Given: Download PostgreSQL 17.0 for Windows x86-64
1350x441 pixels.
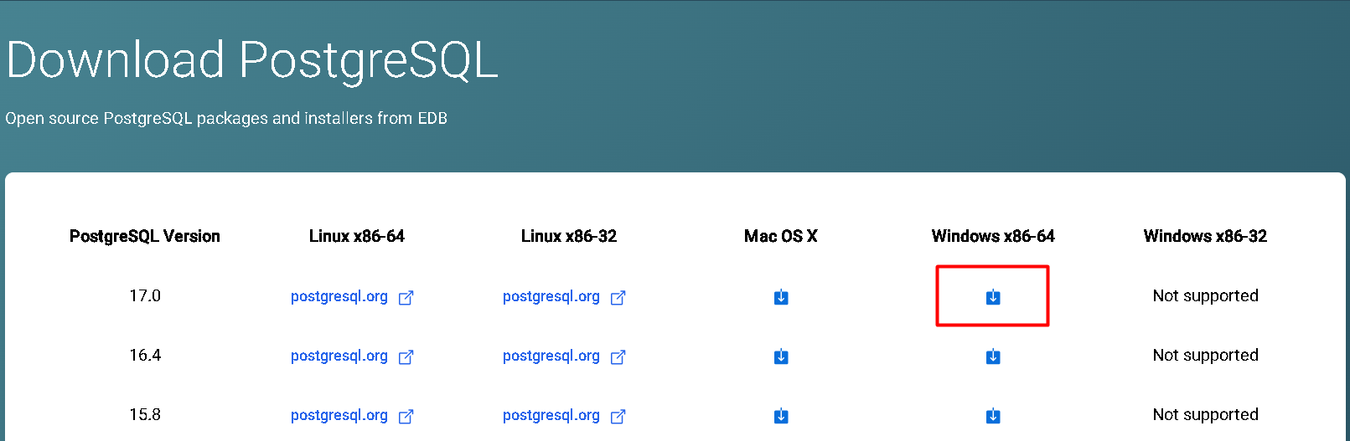Looking at the screenshot, I should 993,297.
